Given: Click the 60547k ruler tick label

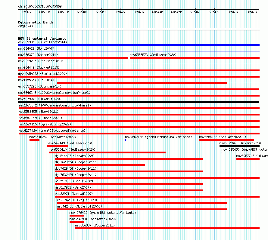Looking at the screenshot, I should point(214,12).
